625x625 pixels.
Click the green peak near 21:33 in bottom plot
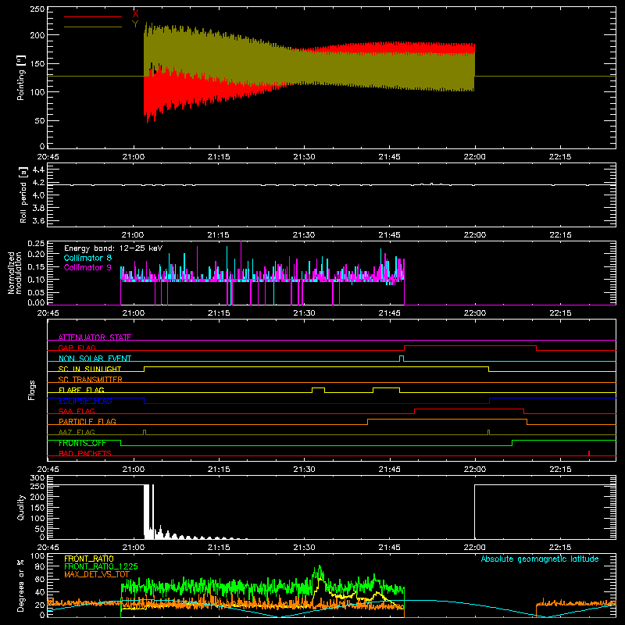coord(320,567)
